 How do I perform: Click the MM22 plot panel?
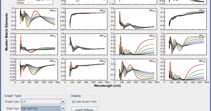pos(86,19)
